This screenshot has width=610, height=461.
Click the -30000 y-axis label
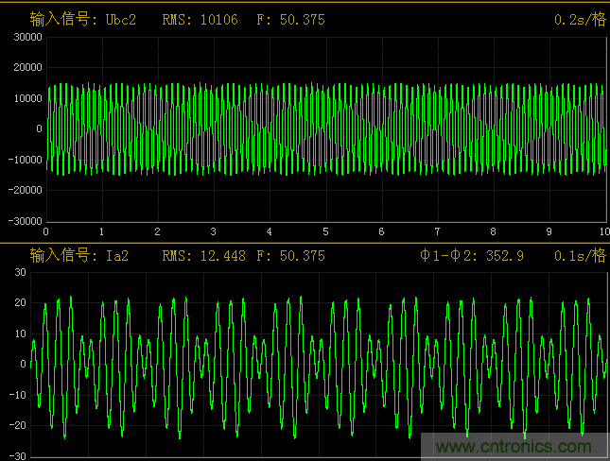(26, 221)
